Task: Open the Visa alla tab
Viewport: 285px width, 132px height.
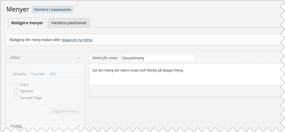Action: 38,74
